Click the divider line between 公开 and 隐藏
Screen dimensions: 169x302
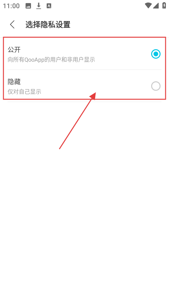coord(84,70)
